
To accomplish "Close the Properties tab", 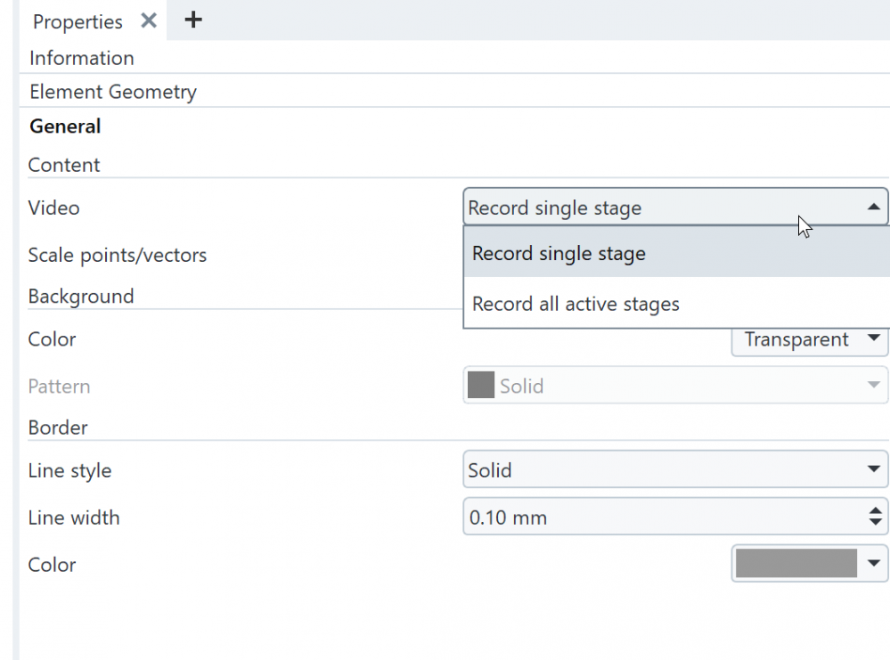I will 149,20.
